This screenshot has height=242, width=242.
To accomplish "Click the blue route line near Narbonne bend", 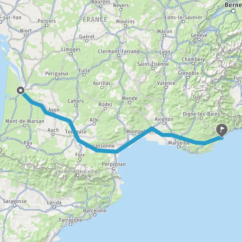I will click(x=116, y=151).
